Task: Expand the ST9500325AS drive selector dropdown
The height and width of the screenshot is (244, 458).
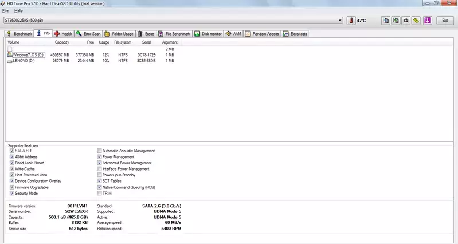Action: tap(340, 21)
